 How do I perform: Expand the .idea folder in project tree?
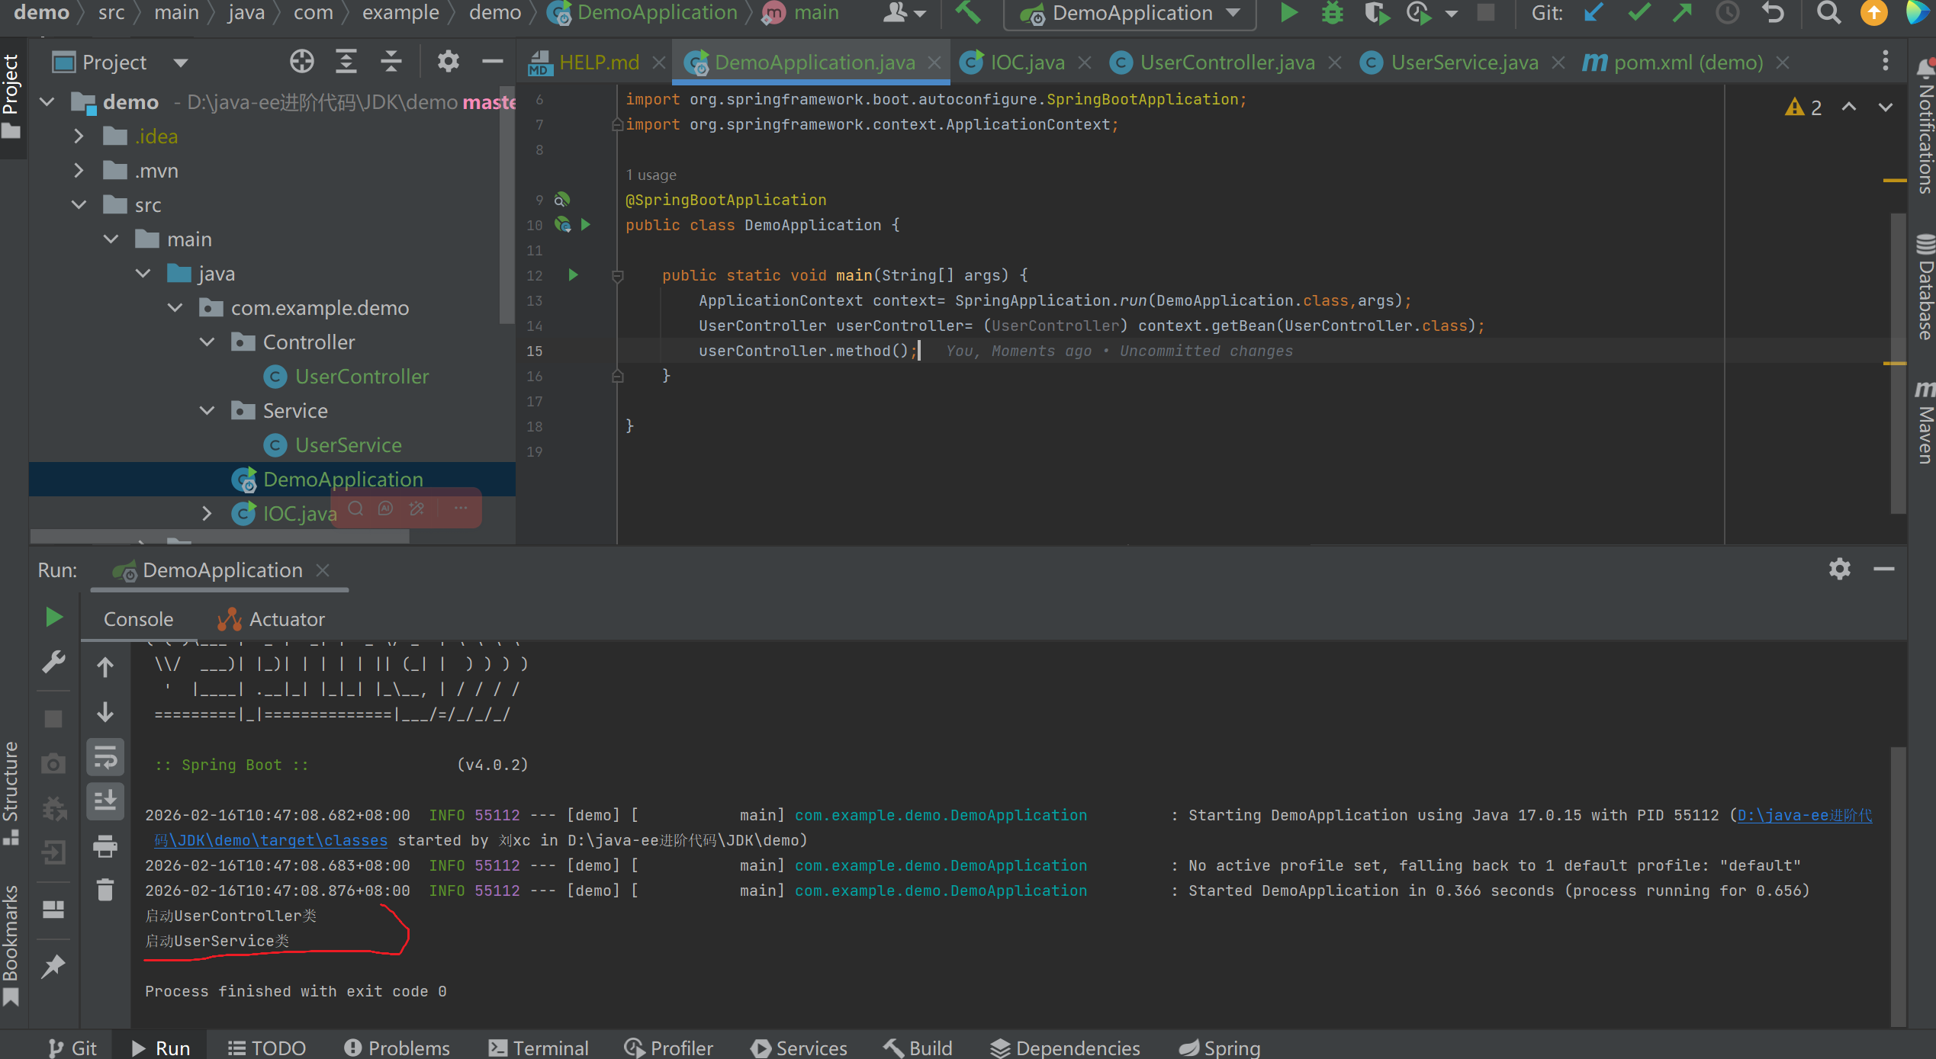(x=79, y=136)
